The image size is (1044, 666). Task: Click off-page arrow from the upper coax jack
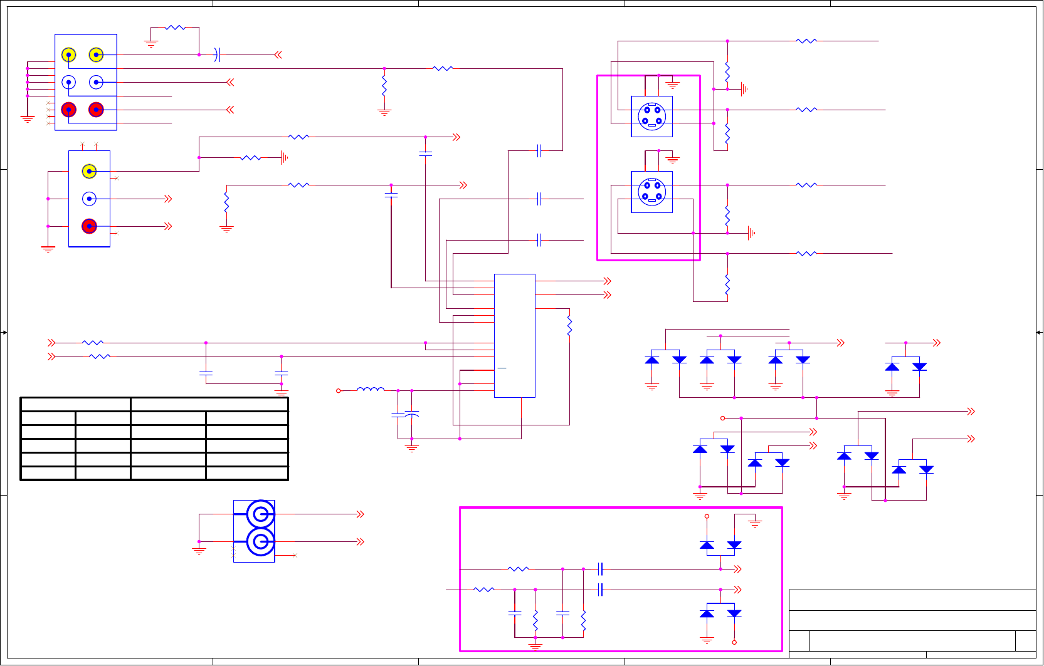[x=361, y=514]
